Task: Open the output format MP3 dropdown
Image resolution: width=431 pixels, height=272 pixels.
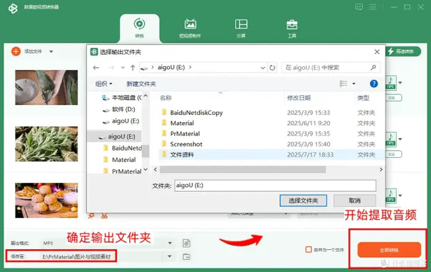Action: pos(170,243)
